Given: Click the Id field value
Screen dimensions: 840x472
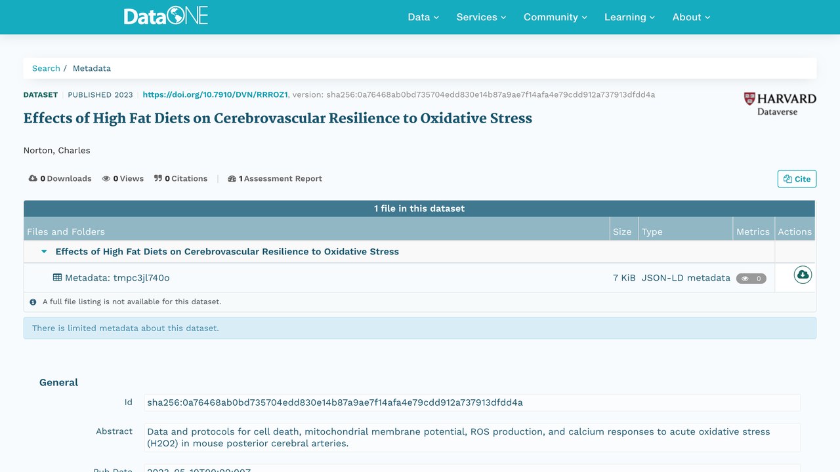Looking at the screenshot, I should coord(472,403).
